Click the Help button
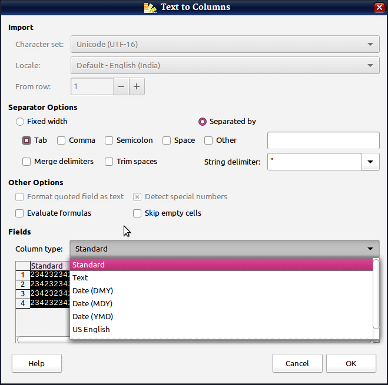388x385 pixels. 37,364
